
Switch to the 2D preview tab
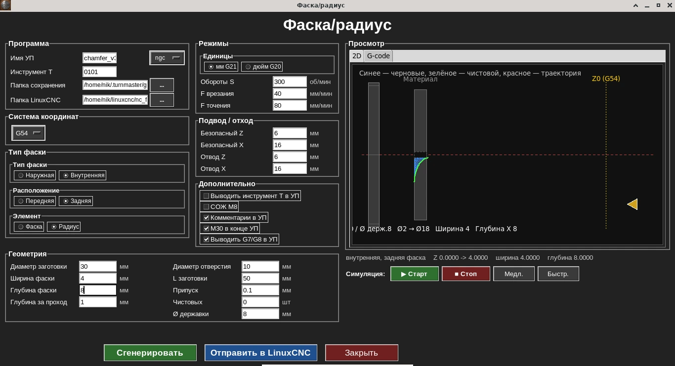356,56
